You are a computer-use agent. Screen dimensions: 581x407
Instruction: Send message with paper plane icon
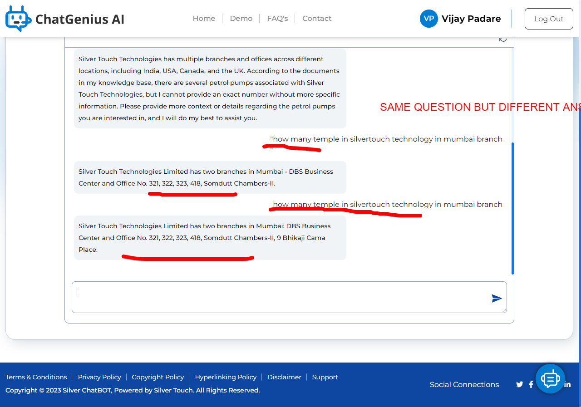coord(497,298)
